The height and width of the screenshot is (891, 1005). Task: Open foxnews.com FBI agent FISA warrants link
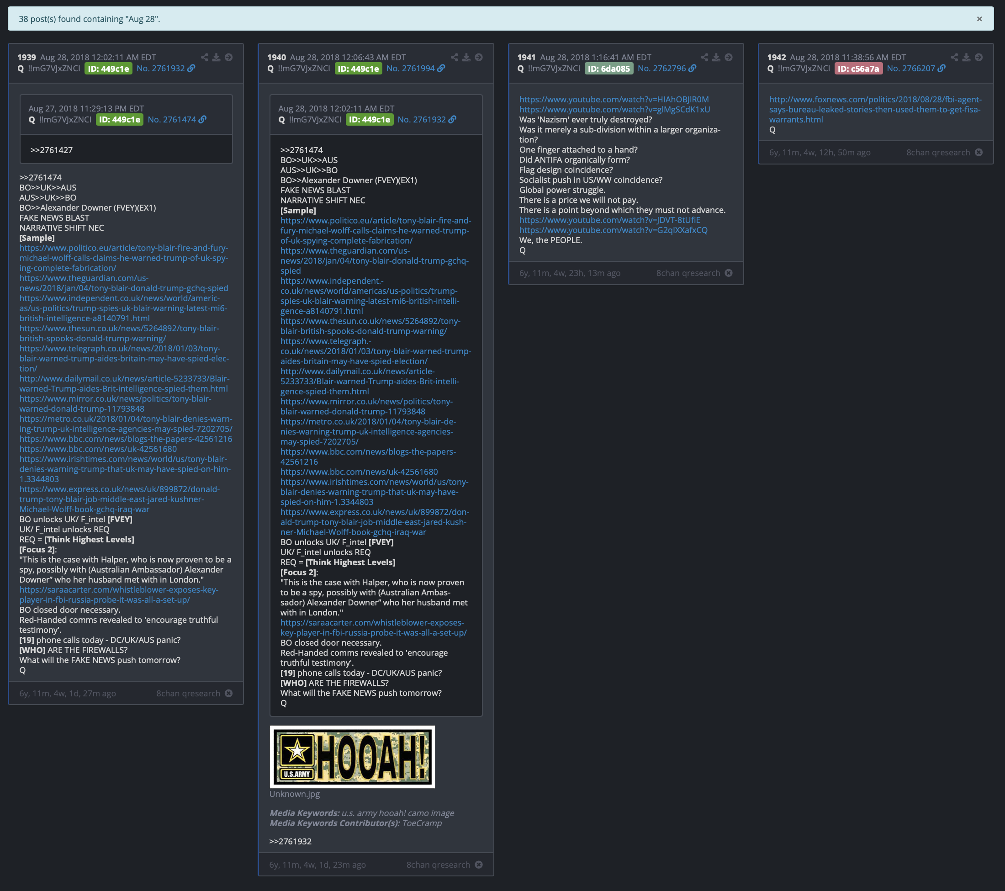[875, 109]
